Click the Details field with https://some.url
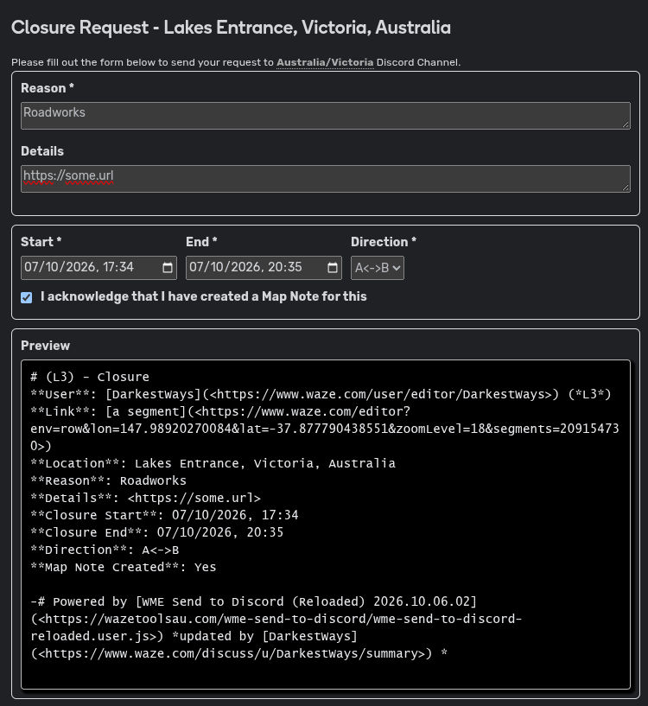648x706 pixels. point(326,179)
